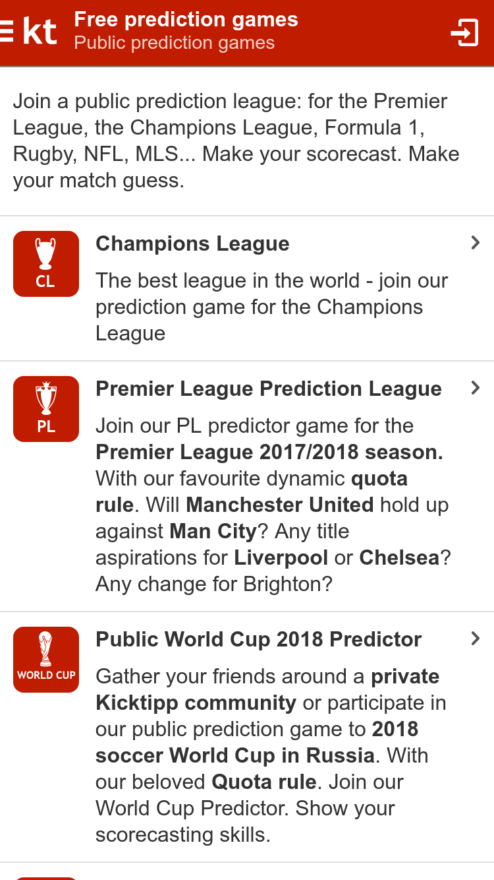
Task: Tap "The best league in the world" description
Action: [x=271, y=307]
